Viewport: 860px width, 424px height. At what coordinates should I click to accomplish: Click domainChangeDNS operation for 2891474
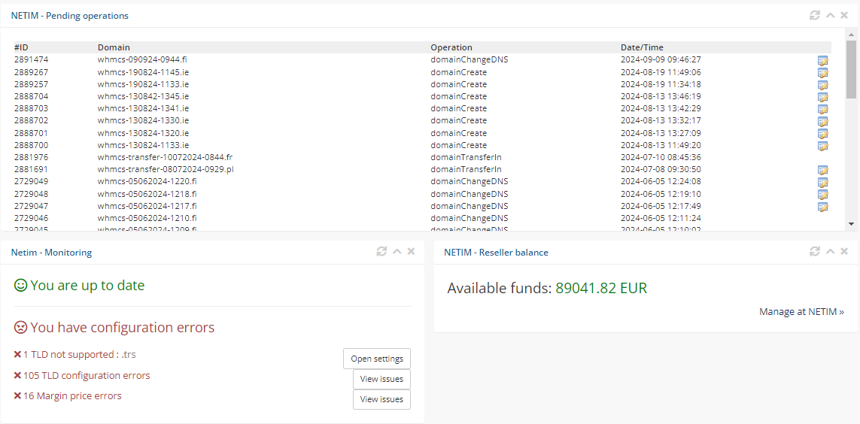pos(469,59)
